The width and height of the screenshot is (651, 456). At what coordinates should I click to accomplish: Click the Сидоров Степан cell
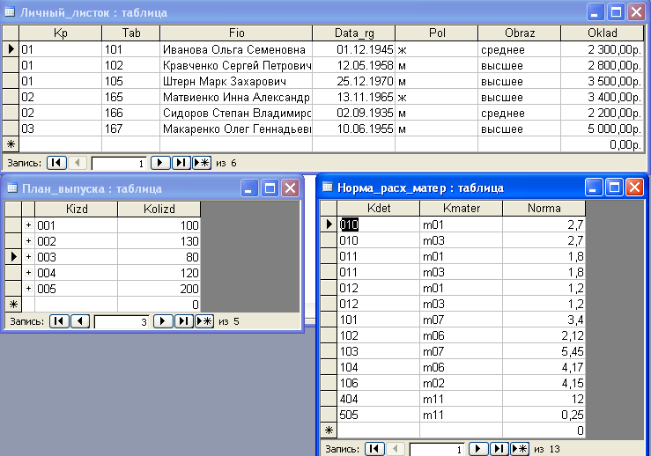pyautogui.click(x=236, y=113)
